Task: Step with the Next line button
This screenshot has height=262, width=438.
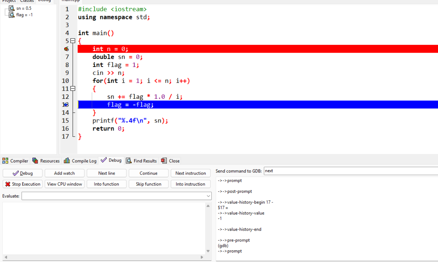Action: tap(107, 173)
